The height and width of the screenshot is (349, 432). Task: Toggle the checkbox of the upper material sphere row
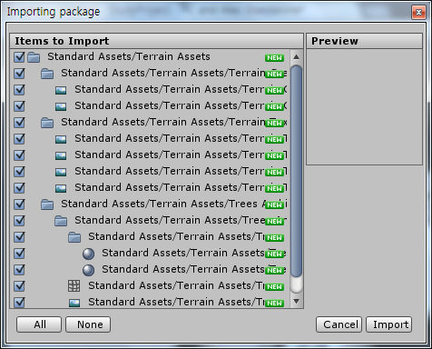point(19,254)
